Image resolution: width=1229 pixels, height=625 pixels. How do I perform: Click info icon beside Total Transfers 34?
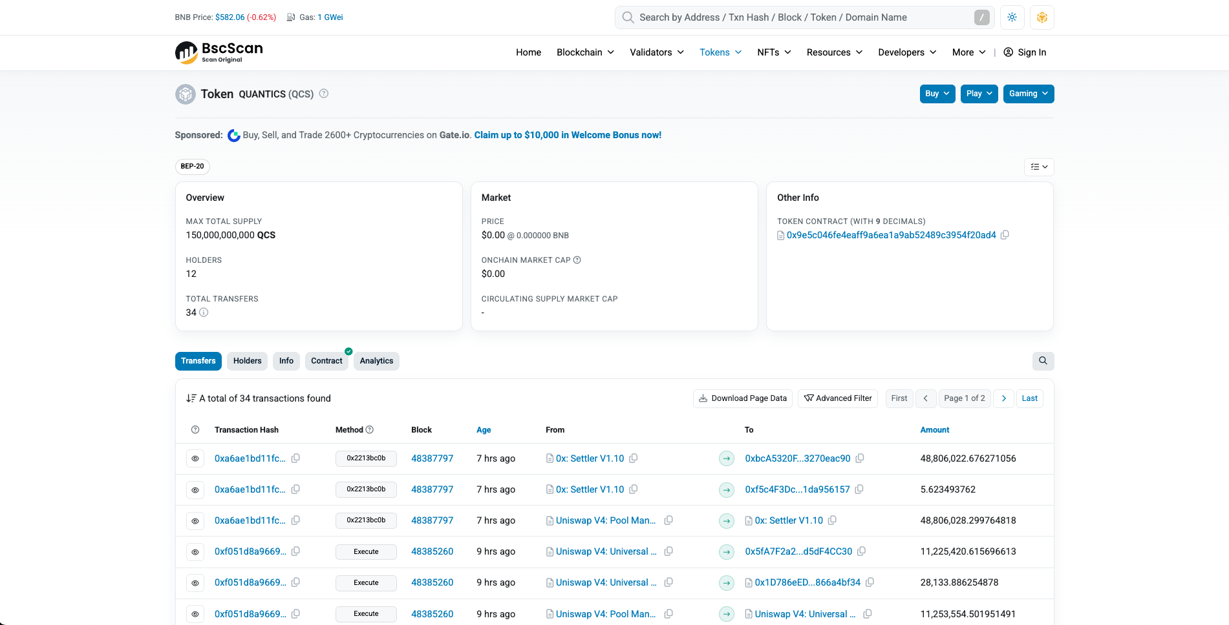[204, 312]
